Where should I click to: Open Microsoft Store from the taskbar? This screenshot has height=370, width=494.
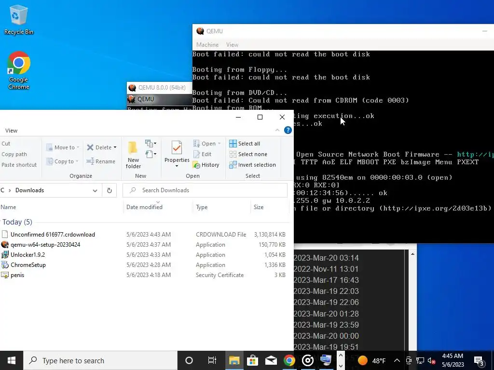tap(252, 360)
